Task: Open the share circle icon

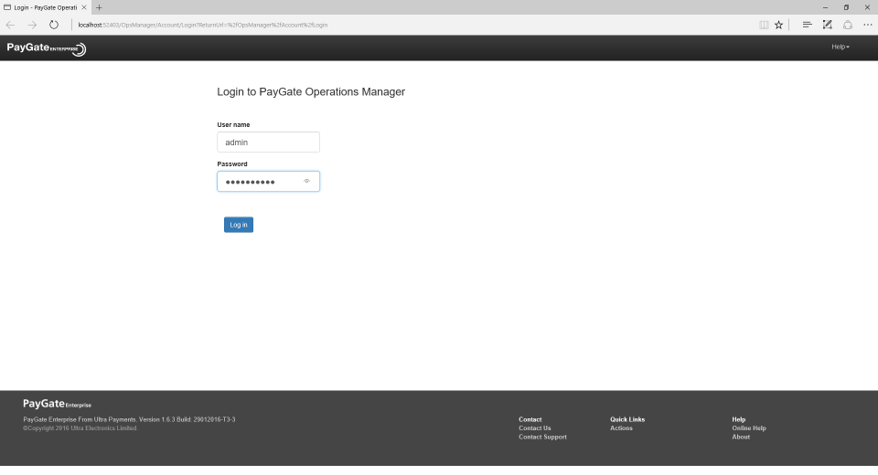Action: [x=848, y=25]
